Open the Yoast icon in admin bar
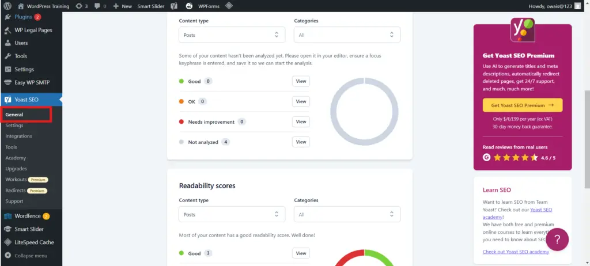The height and width of the screenshot is (266, 590). tap(174, 6)
